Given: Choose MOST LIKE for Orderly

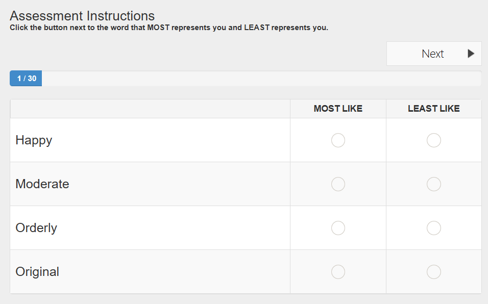Looking at the screenshot, I should 338,228.
